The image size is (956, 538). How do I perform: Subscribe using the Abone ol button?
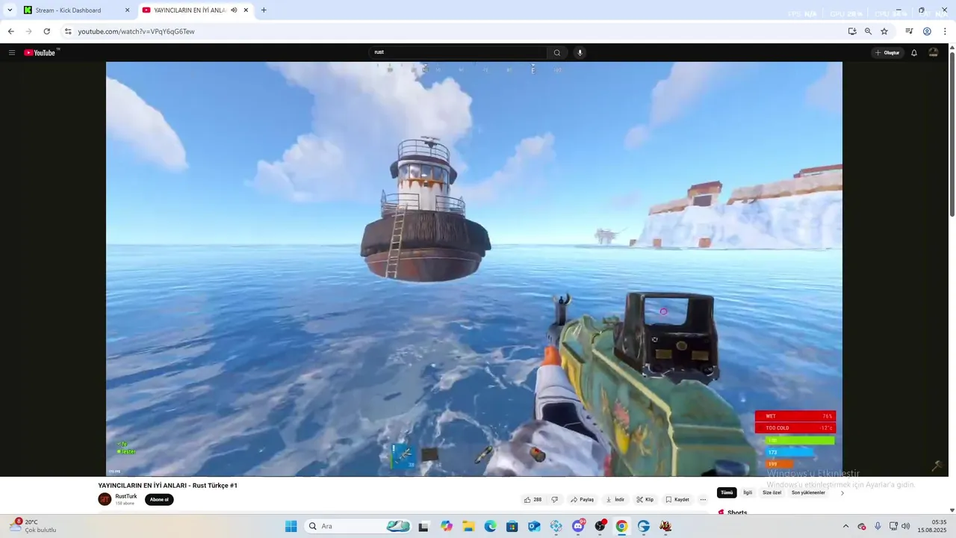tap(159, 499)
